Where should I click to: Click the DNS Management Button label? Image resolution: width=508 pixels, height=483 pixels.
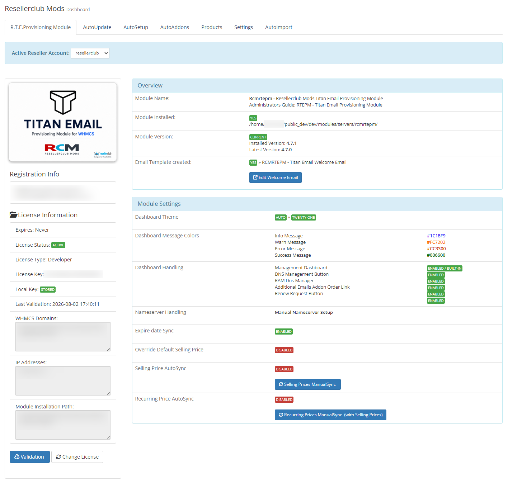302,274
